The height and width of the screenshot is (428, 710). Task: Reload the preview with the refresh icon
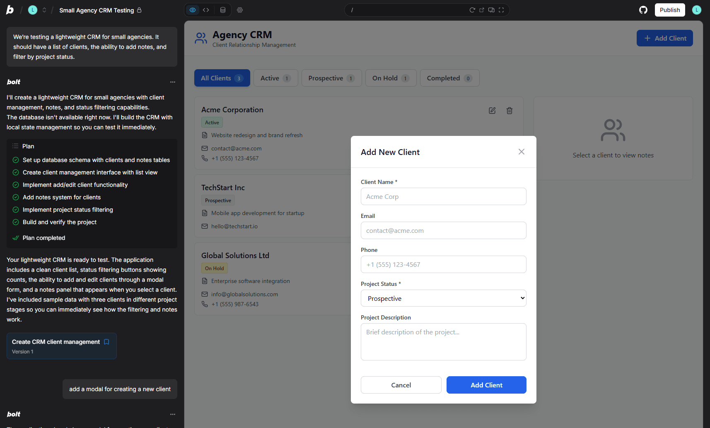pos(472,10)
